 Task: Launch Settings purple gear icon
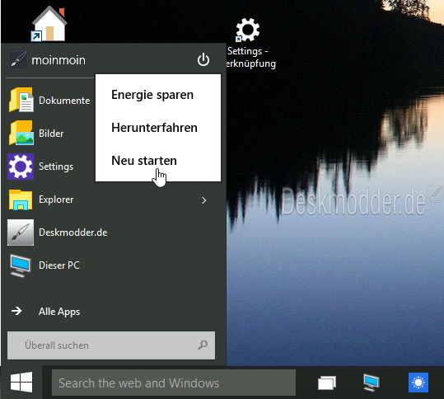click(21, 167)
